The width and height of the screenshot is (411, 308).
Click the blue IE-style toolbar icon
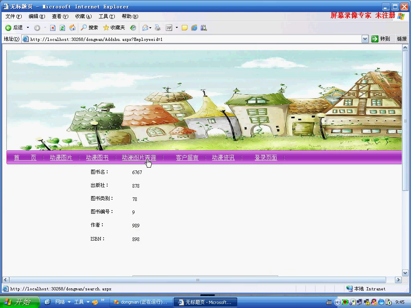[x=194, y=28]
